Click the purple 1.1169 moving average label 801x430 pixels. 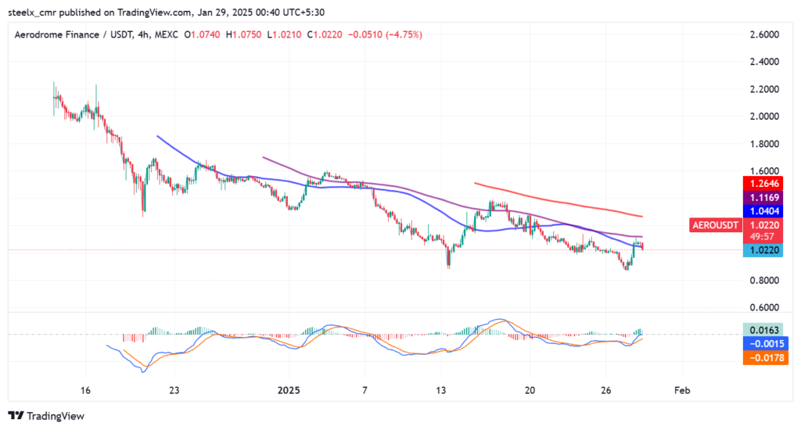click(x=763, y=197)
